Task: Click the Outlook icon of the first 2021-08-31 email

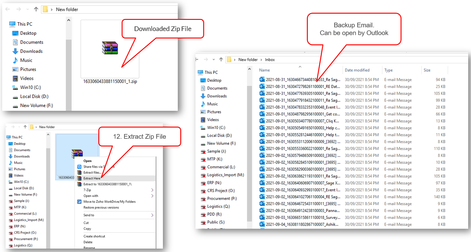Action: (262, 80)
